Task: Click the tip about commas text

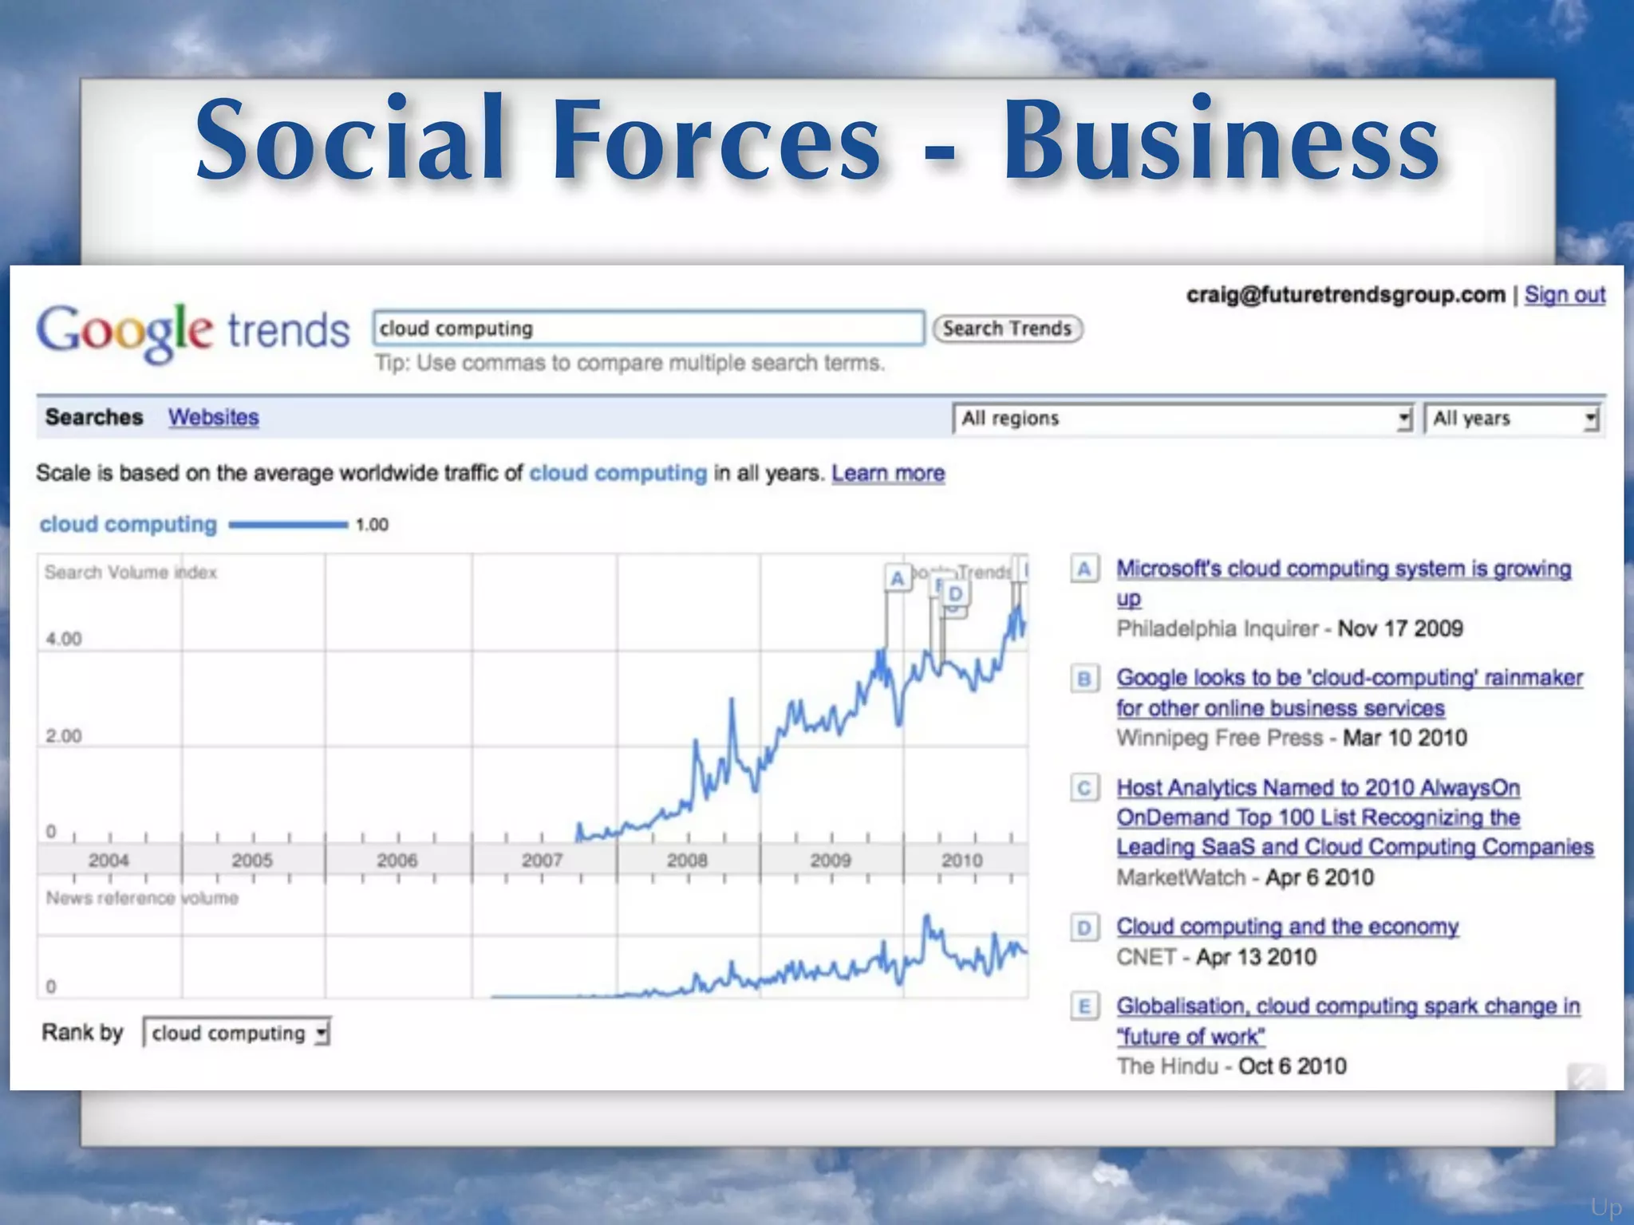Action: (x=630, y=363)
